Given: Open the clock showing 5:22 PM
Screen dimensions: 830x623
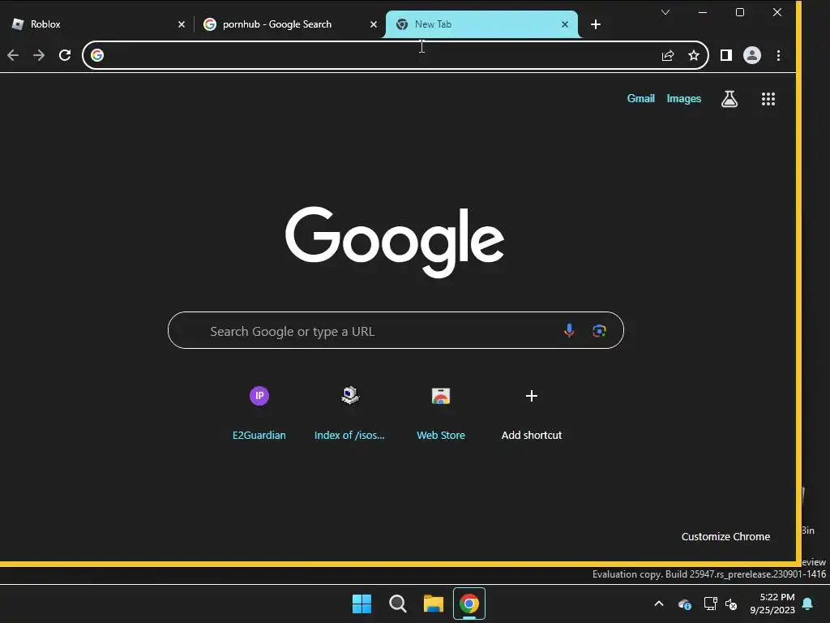Looking at the screenshot, I should pyautogui.click(x=772, y=604).
